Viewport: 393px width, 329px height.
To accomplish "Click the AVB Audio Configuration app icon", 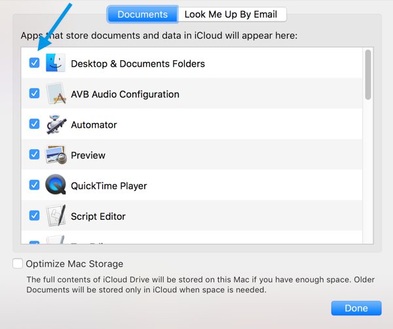I will click(56, 94).
